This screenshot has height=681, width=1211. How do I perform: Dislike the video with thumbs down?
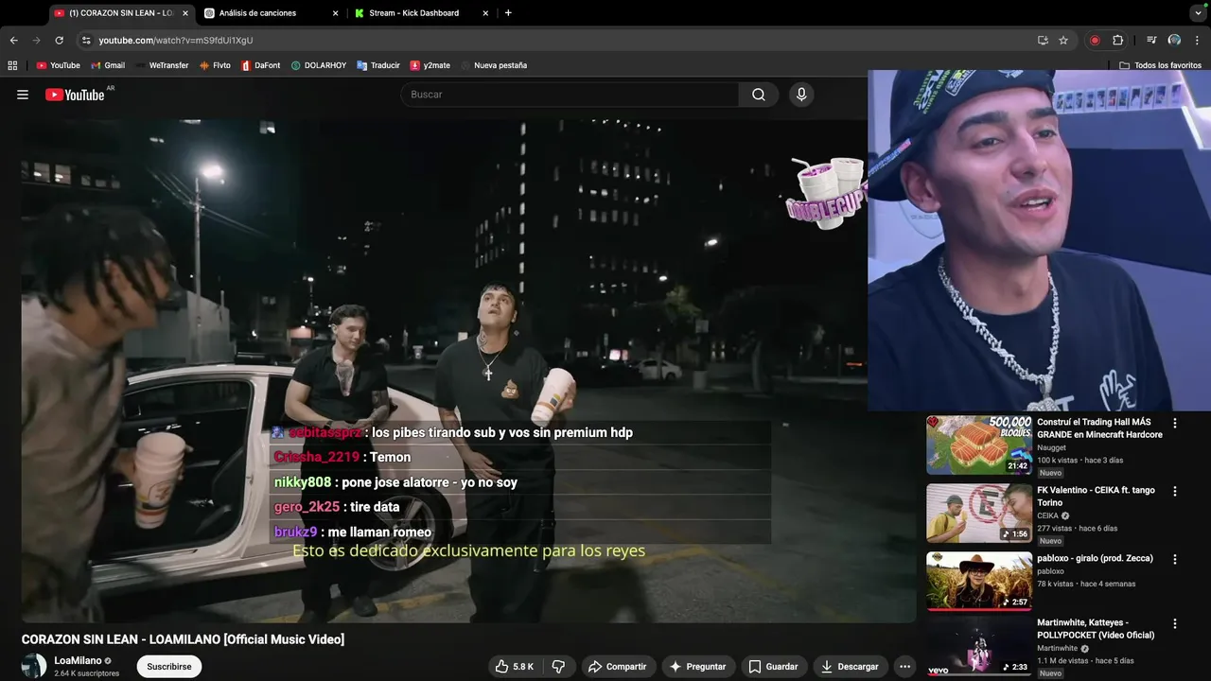(x=558, y=667)
